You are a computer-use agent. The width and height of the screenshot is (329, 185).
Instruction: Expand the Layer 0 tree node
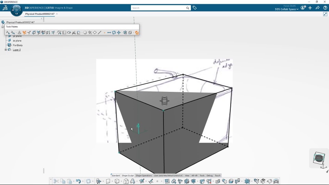6,50
